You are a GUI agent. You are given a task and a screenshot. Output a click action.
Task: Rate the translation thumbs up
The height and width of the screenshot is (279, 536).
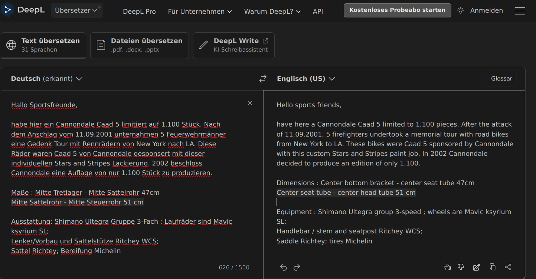click(x=448, y=267)
